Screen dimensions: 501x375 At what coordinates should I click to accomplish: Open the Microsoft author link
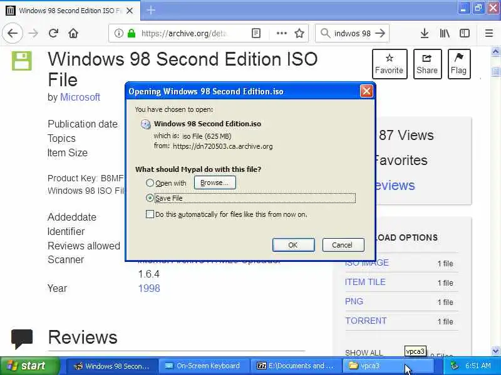click(80, 97)
